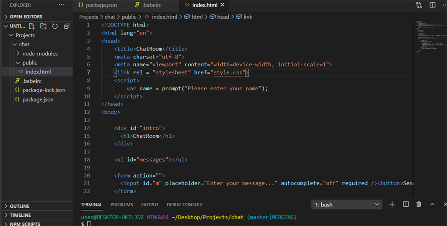
Task: Maximize terminal panel with the up chevron
Action: 432,204
